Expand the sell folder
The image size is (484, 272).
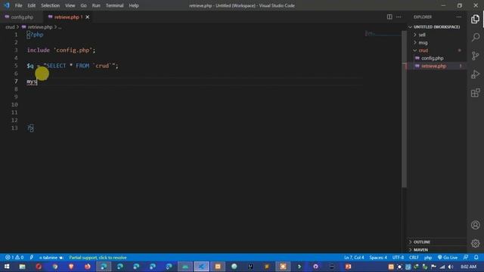tap(422, 35)
